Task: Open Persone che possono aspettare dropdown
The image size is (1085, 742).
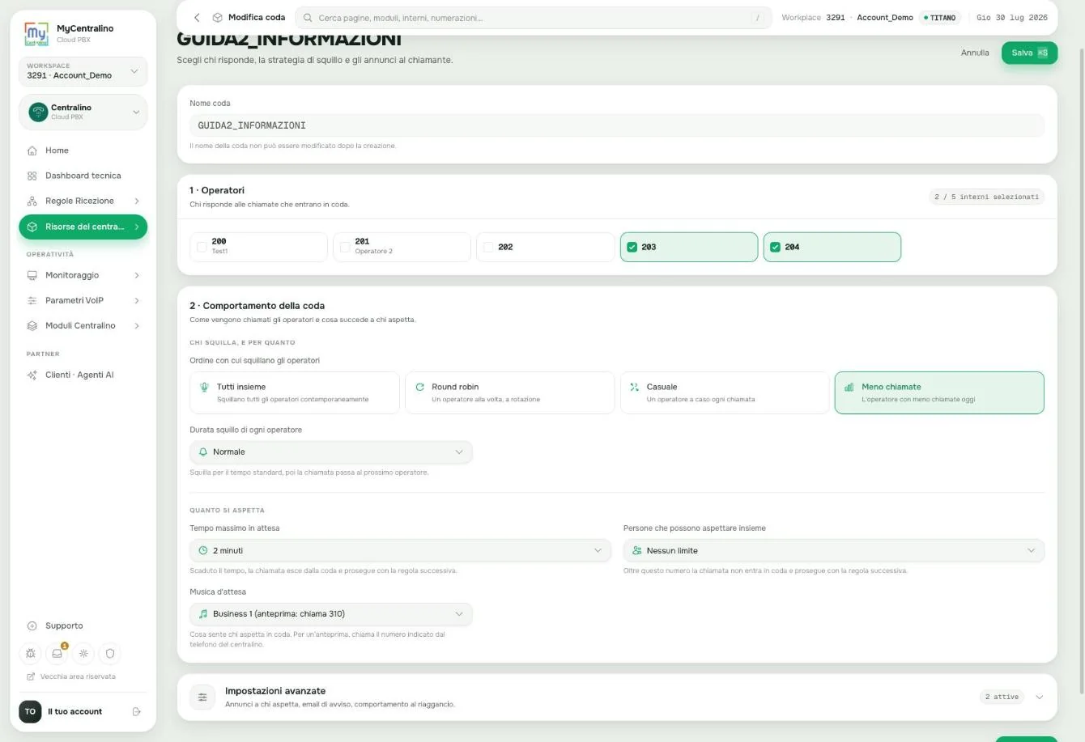Action: point(834,550)
